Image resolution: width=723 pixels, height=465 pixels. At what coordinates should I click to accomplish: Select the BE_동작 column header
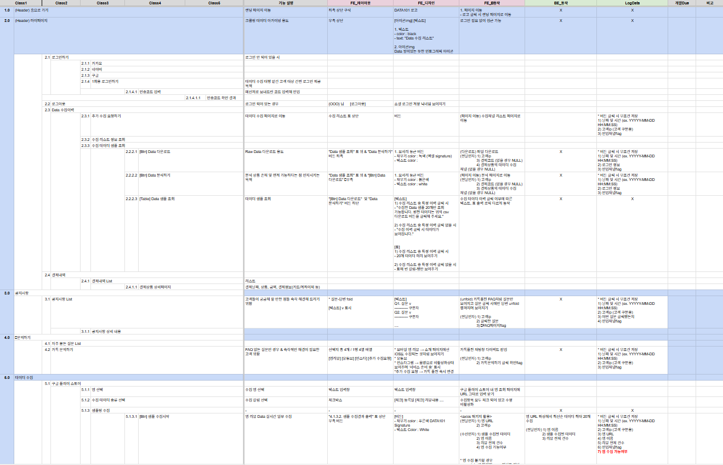[560, 3]
